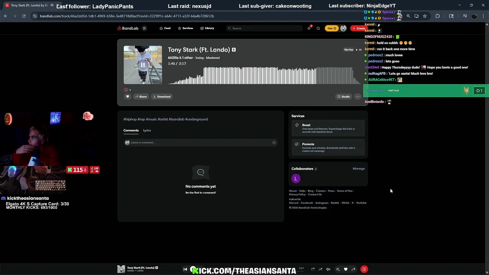Viewport: 489px width, 275px height.
Task: Open the track in Studio
Action: coord(343,97)
